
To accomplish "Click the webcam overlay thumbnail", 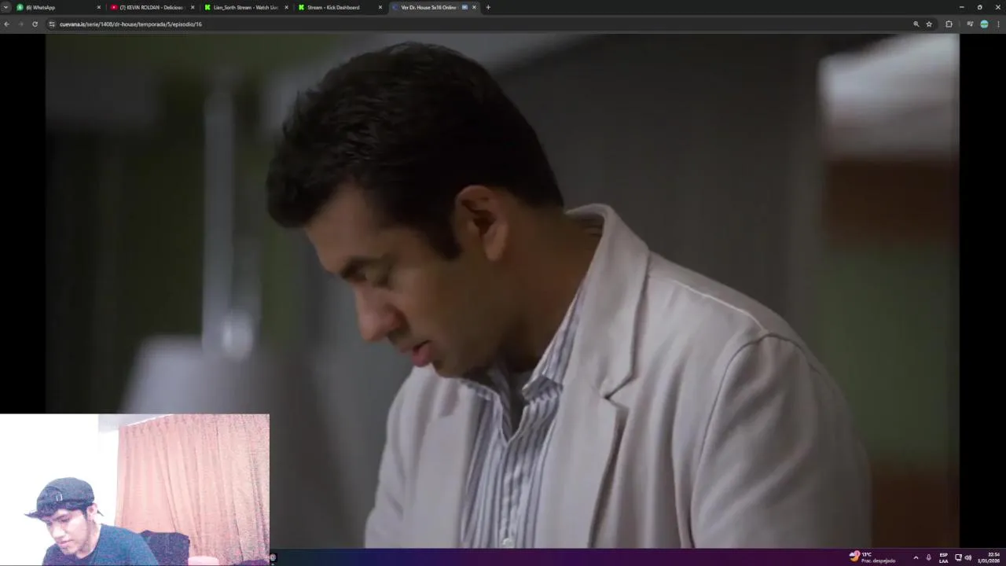I will point(134,490).
